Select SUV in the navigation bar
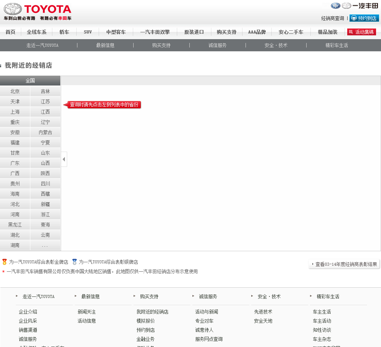This screenshot has height=347, width=381. pos(88,32)
